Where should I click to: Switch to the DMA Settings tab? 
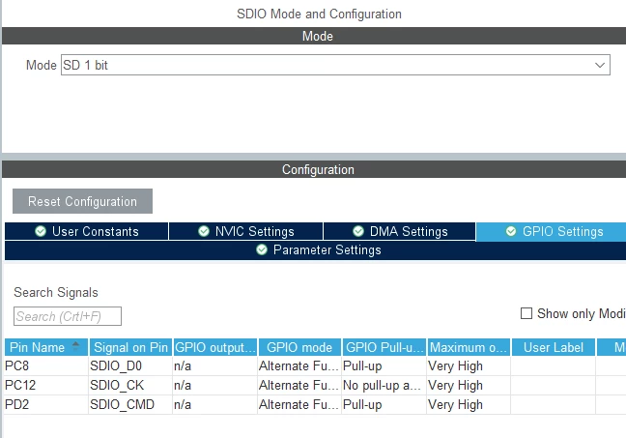click(x=400, y=231)
